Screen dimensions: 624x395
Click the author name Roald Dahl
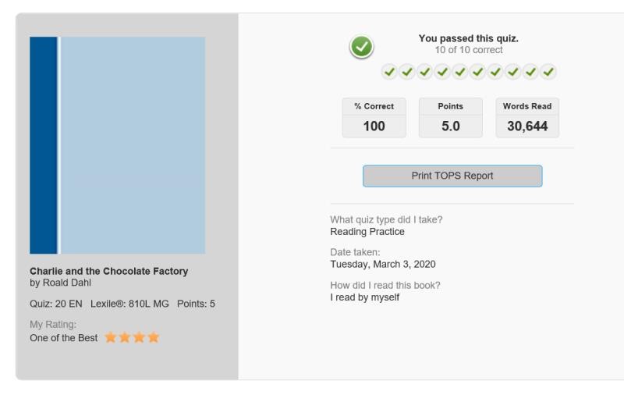pyautogui.click(x=67, y=283)
